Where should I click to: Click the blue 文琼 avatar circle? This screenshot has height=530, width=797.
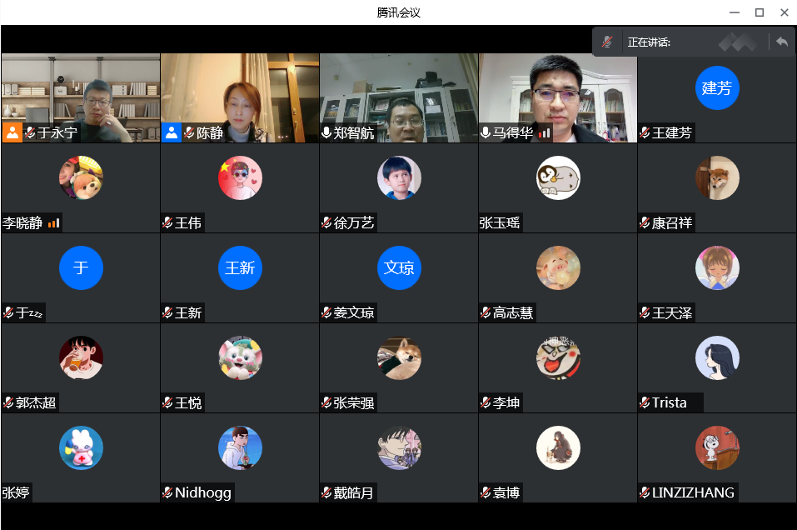pos(399,268)
